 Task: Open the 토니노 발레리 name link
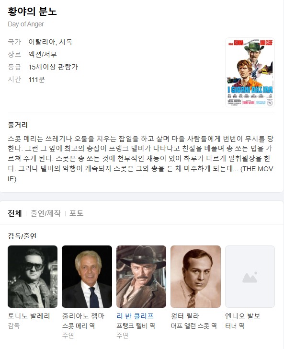[x=29, y=316]
